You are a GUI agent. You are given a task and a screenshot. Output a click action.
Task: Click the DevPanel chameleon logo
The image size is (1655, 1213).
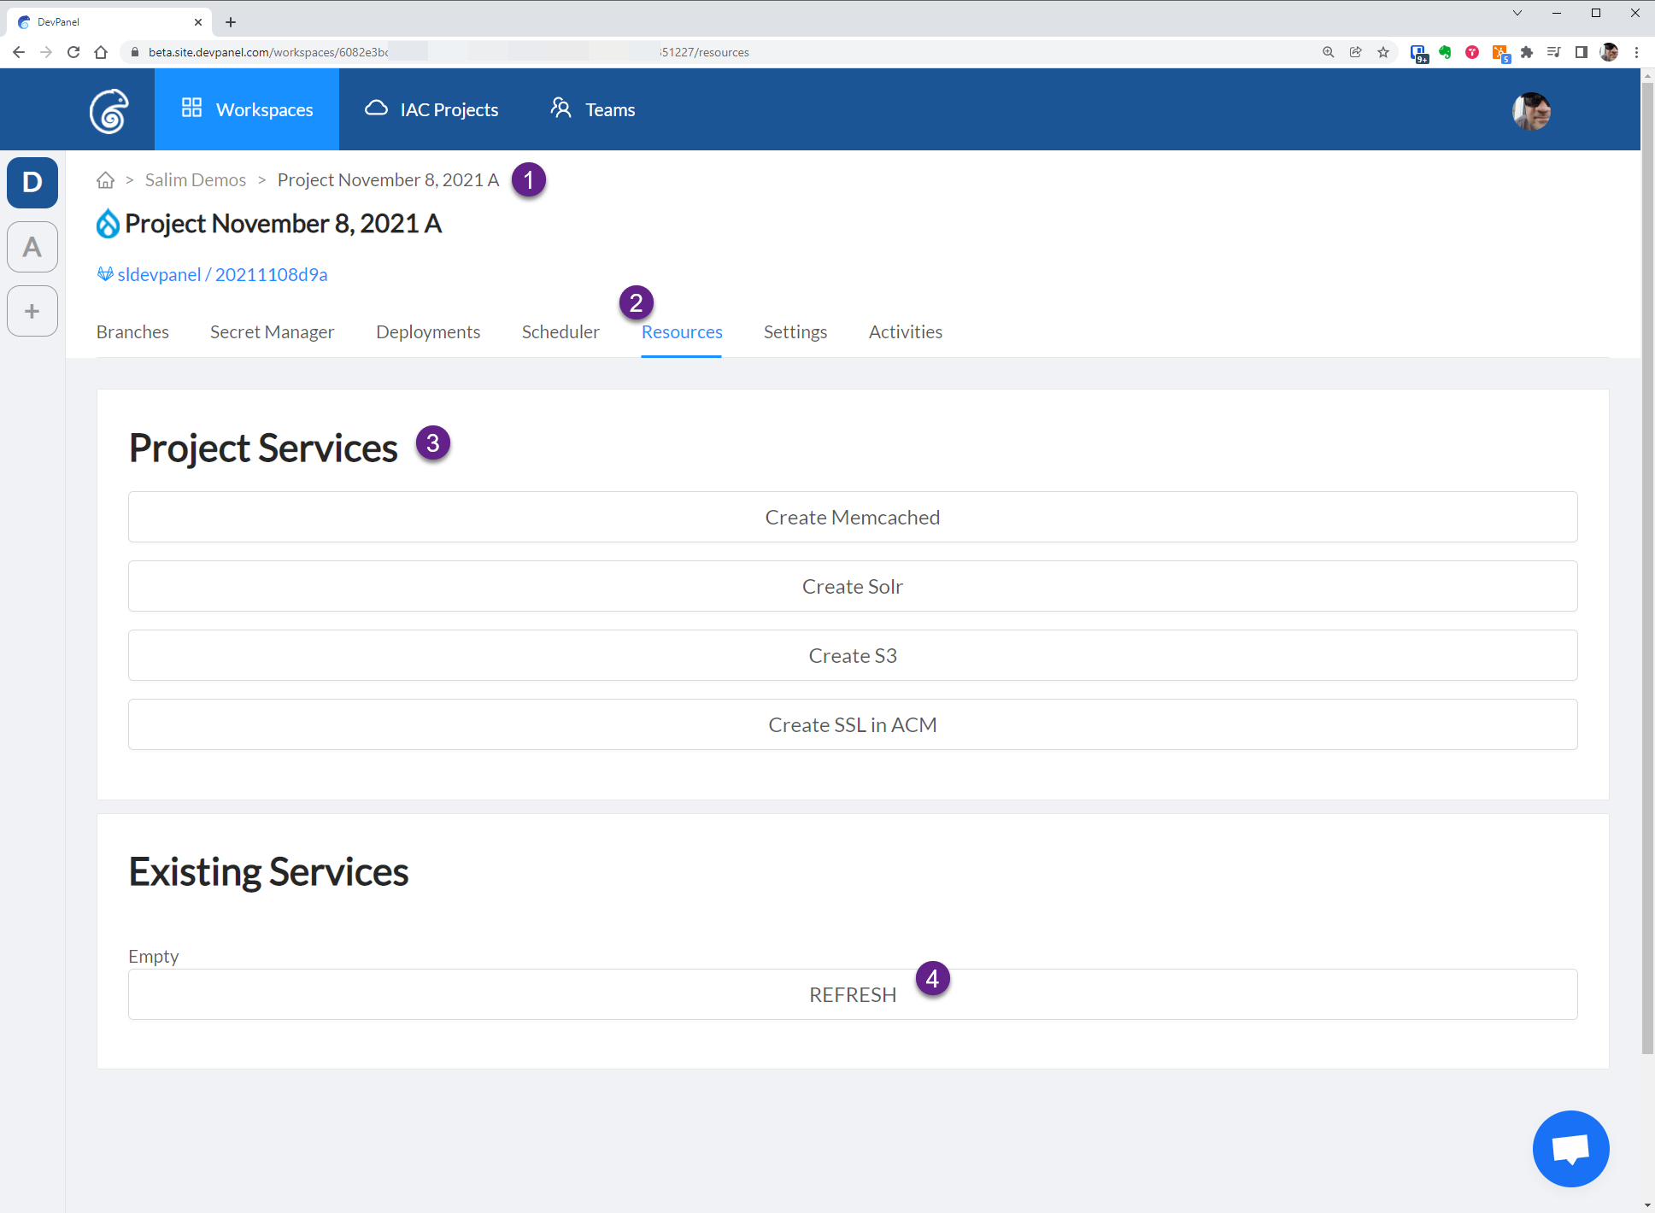tap(109, 109)
